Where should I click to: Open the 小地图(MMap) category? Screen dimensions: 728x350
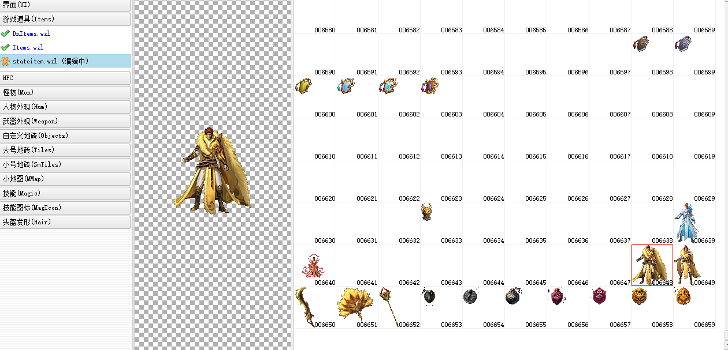[x=65, y=179]
